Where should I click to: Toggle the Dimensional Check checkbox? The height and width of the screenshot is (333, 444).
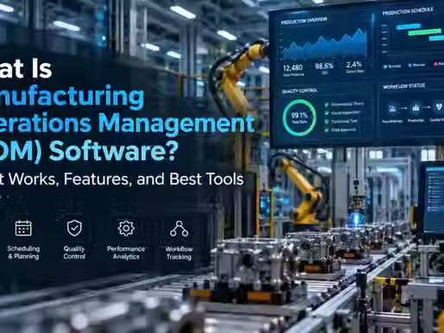[x=327, y=105]
